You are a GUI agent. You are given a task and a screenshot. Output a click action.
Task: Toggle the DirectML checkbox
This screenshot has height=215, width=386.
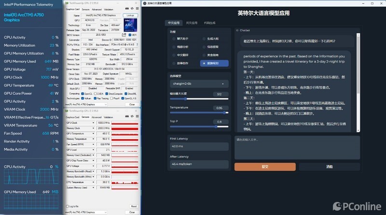click(126, 94)
